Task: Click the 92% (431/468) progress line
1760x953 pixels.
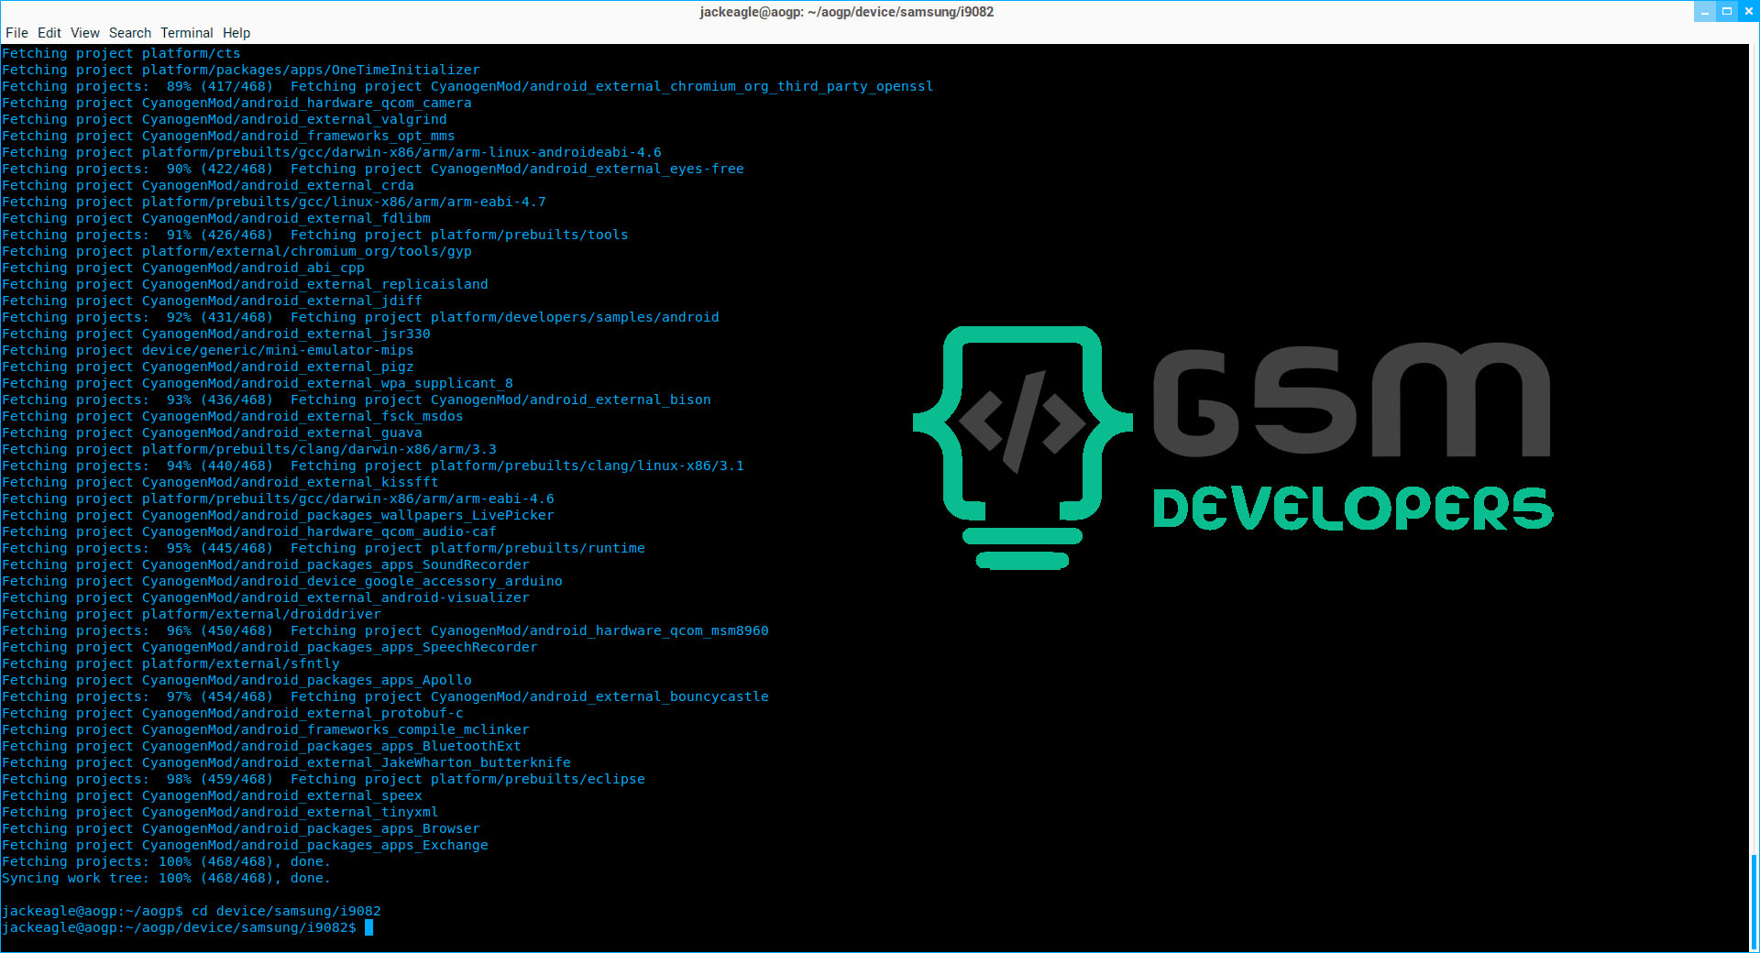Action: point(360,318)
